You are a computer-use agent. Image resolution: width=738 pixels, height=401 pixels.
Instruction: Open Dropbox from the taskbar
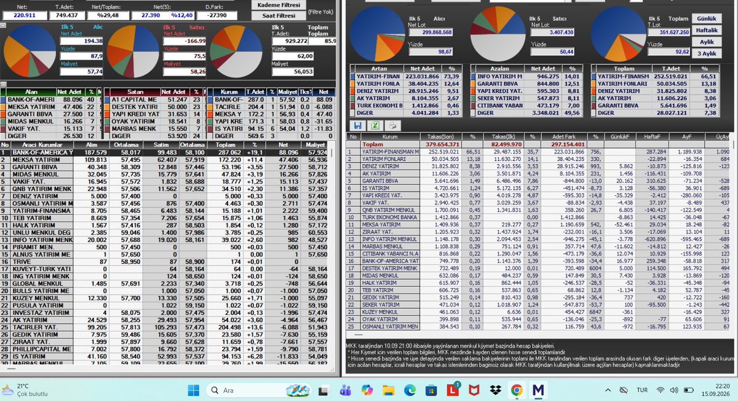click(495, 390)
